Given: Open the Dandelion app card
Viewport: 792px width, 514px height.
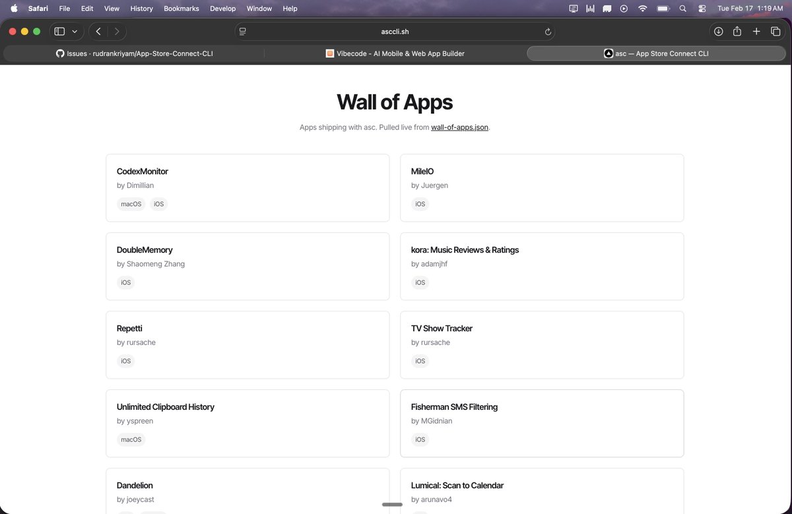Looking at the screenshot, I should click(247, 491).
